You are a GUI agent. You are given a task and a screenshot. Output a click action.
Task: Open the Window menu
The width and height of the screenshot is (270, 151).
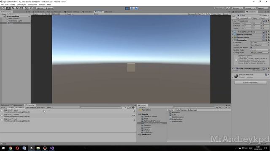click(x=42, y=5)
